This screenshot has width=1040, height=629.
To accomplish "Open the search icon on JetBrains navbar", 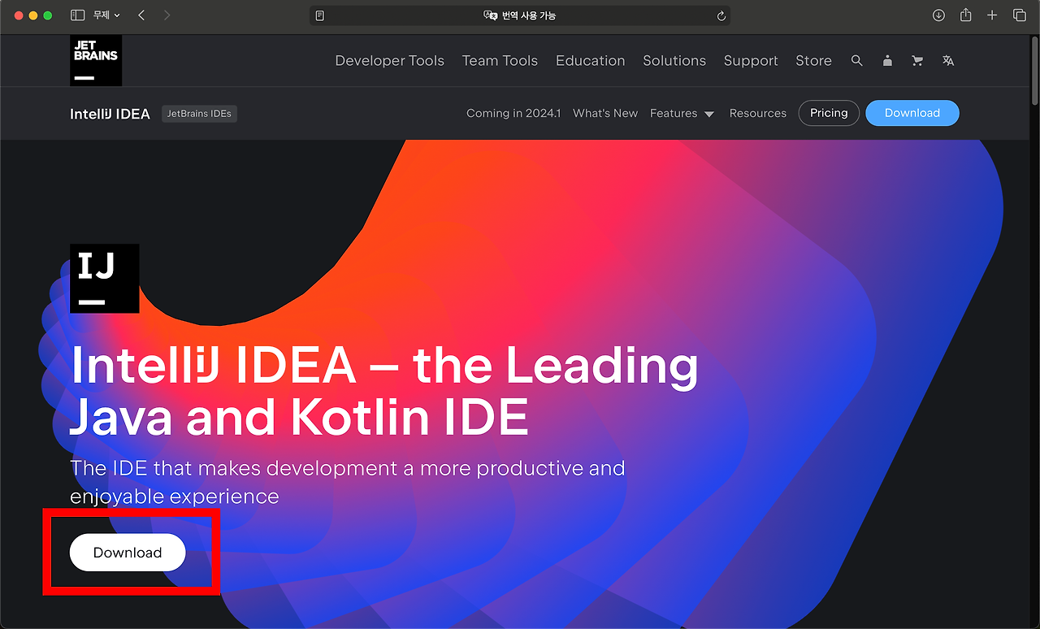I will (857, 60).
